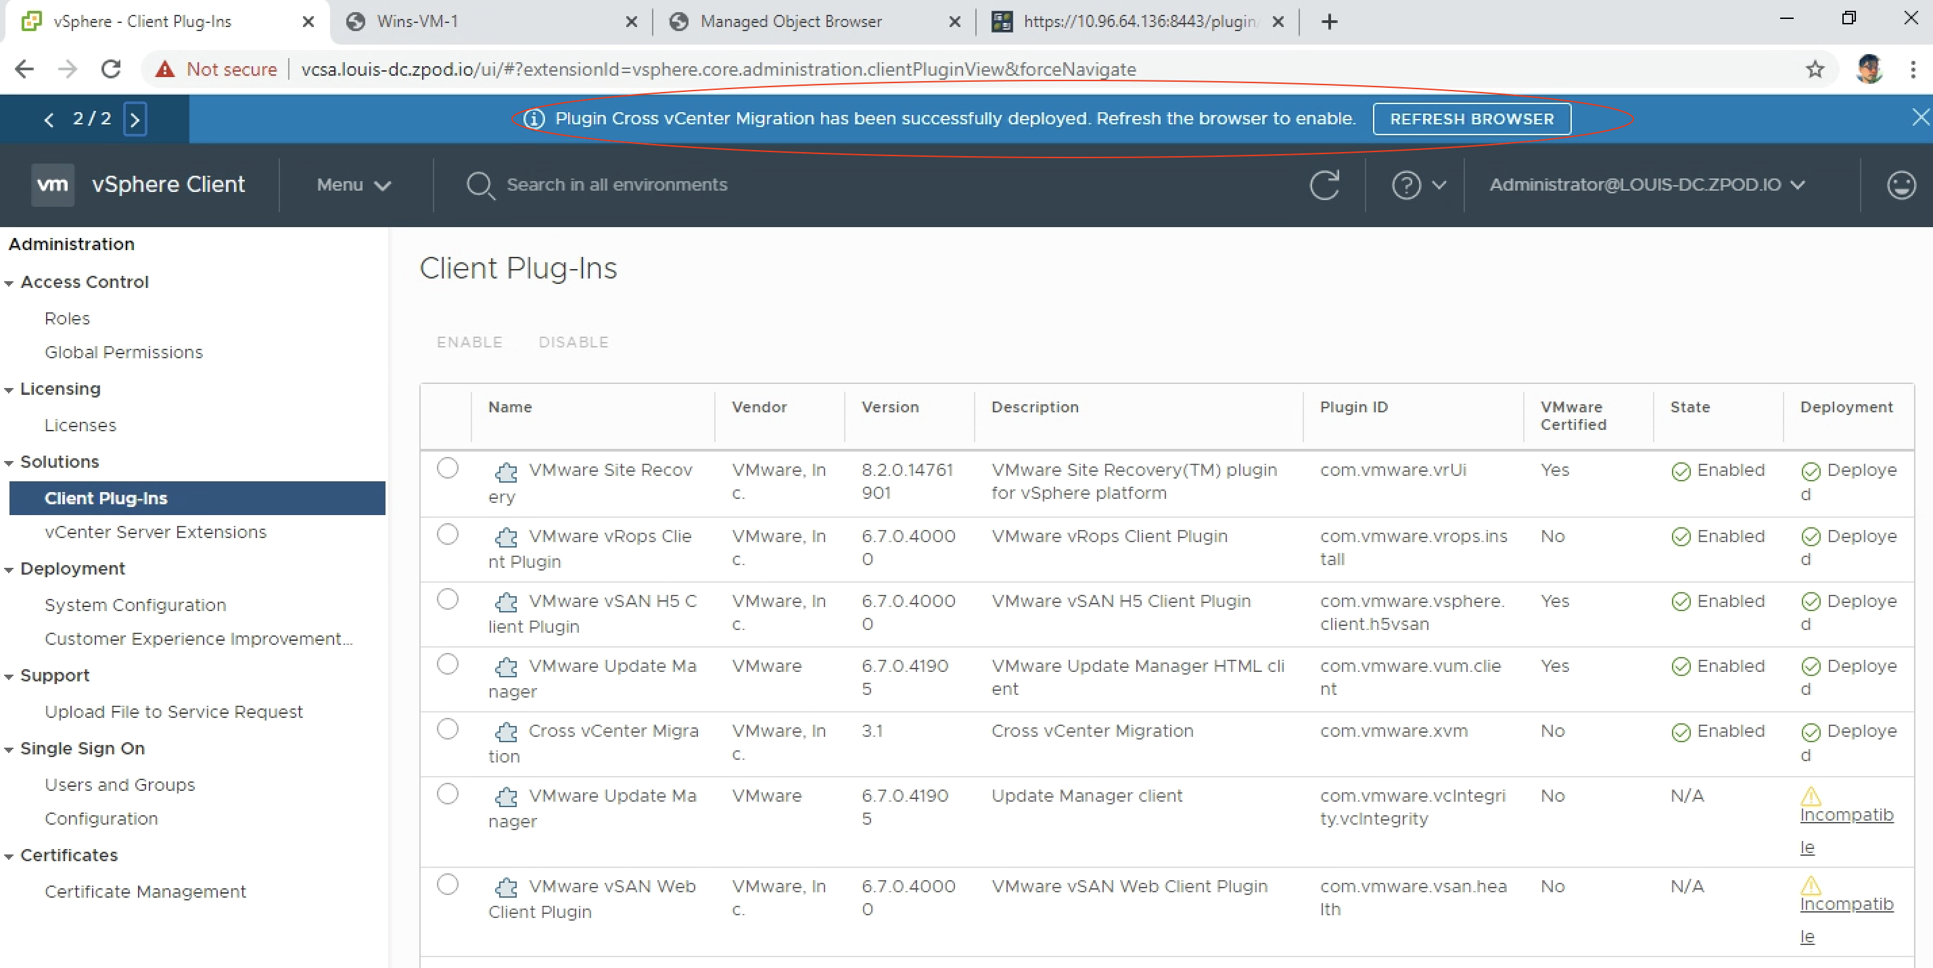Bookmark this page with the star icon
1933x968 pixels.
1815,70
